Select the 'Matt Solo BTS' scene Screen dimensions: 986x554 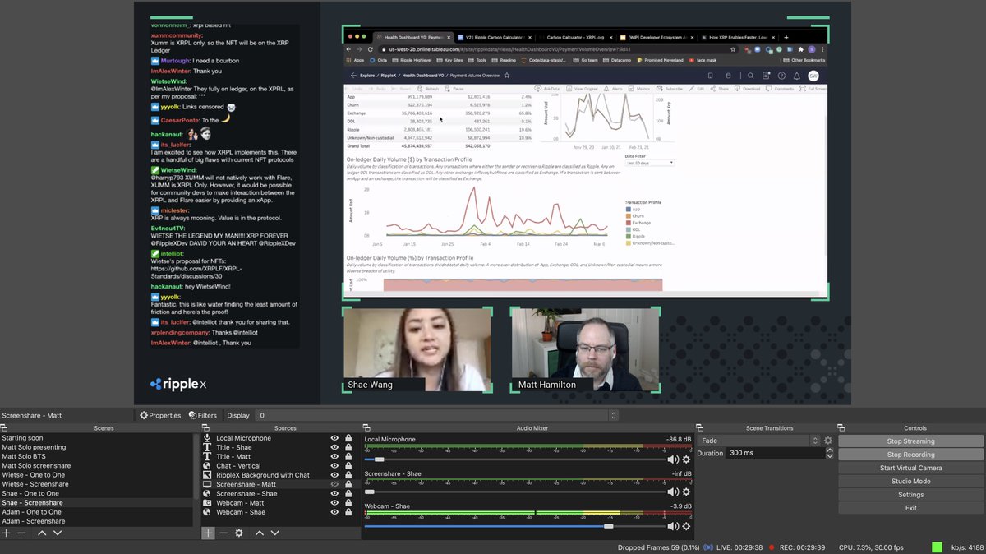click(97, 456)
